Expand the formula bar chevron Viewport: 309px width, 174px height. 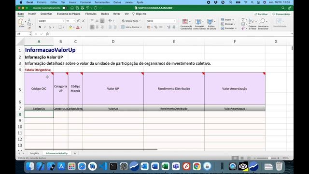point(292,34)
